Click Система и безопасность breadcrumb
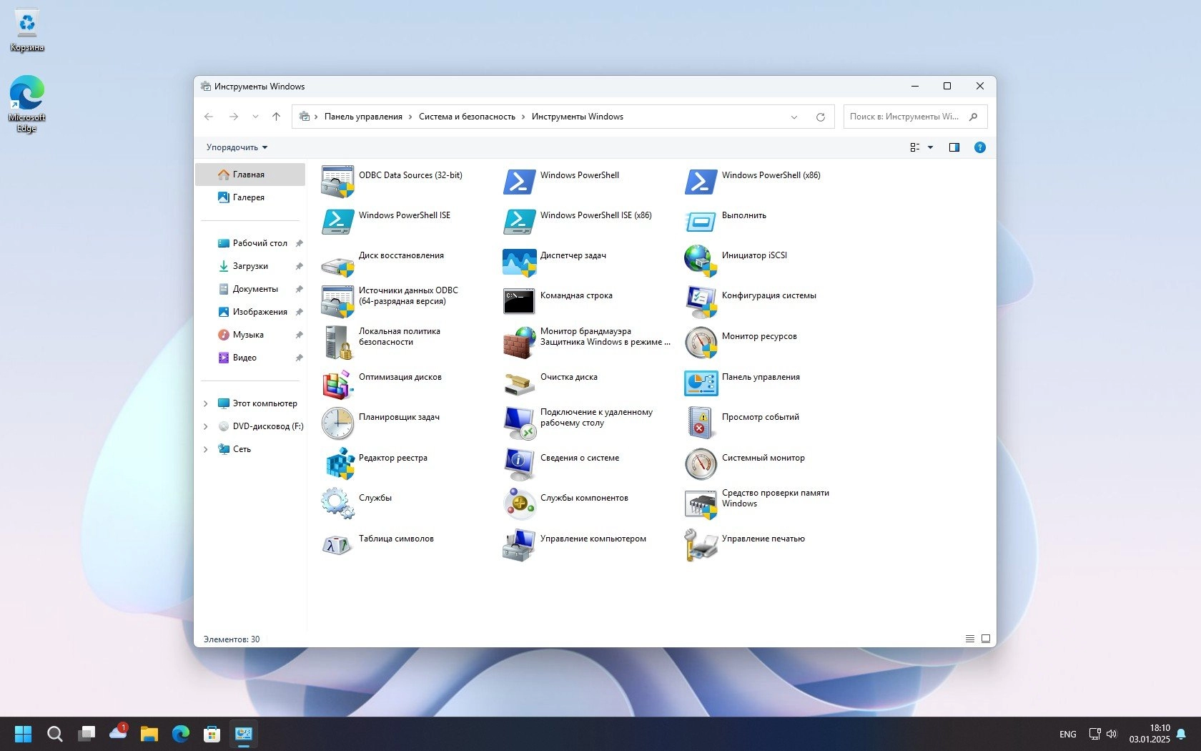 467,117
